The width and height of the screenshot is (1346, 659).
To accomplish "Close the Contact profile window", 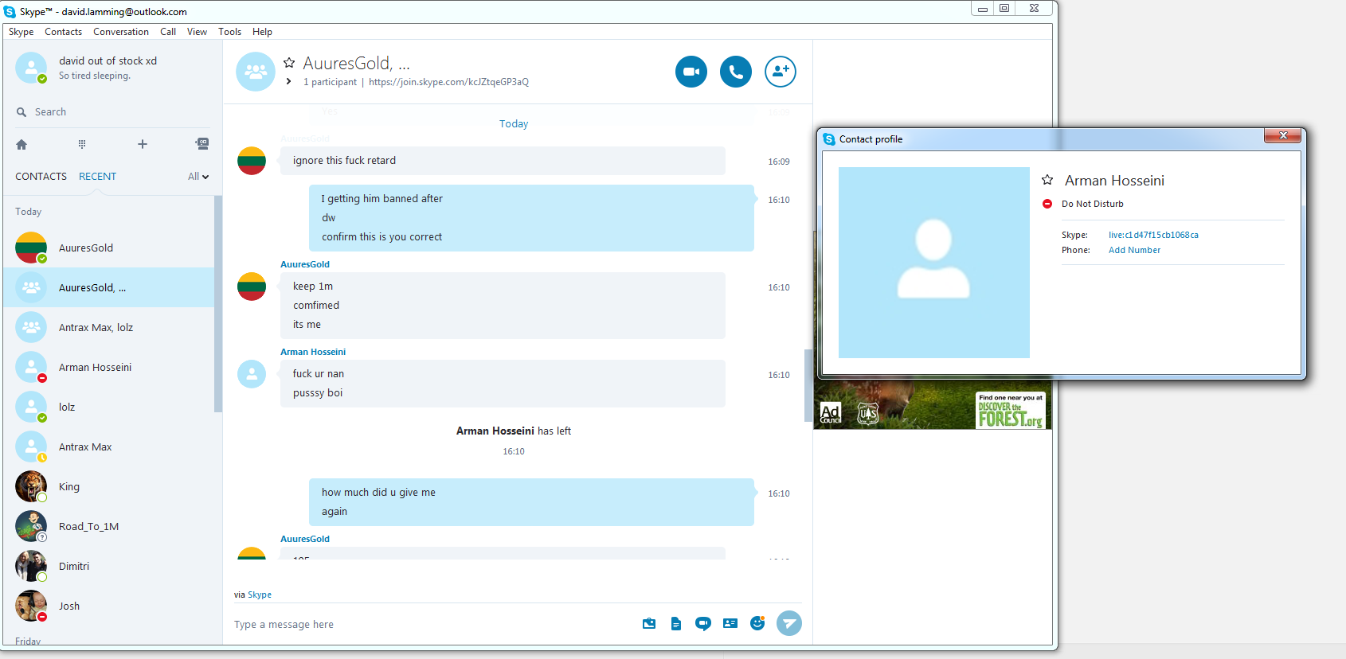I will [x=1282, y=136].
